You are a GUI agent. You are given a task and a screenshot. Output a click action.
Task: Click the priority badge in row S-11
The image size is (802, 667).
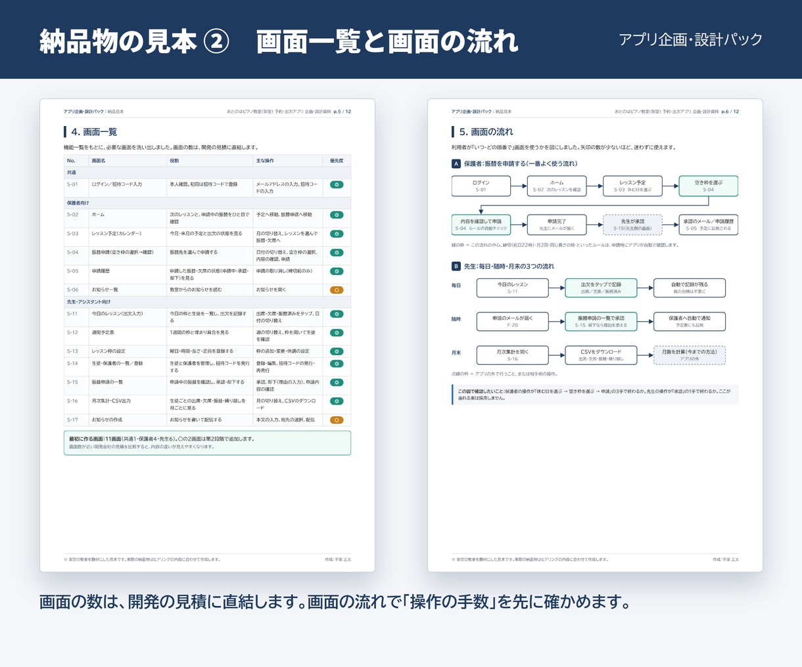click(x=337, y=314)
